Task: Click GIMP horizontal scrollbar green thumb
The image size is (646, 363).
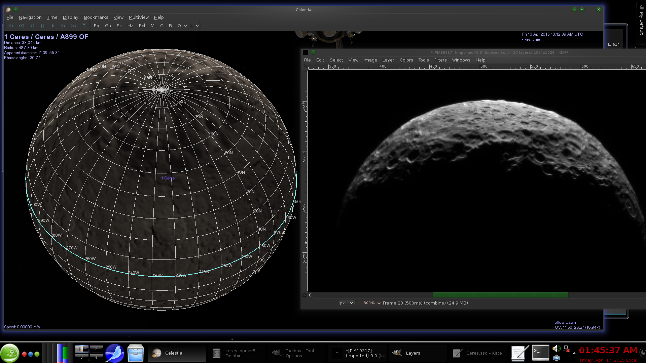Action: pyautogui.click(x=500, y=295)
